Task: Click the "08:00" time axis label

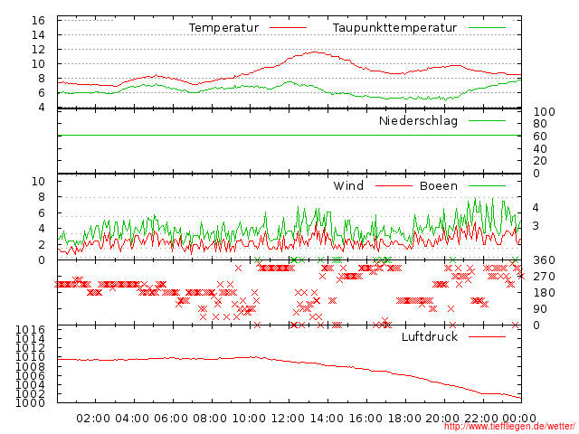Action: point(210,419)
